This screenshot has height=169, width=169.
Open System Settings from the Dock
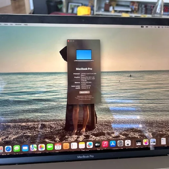120,143
